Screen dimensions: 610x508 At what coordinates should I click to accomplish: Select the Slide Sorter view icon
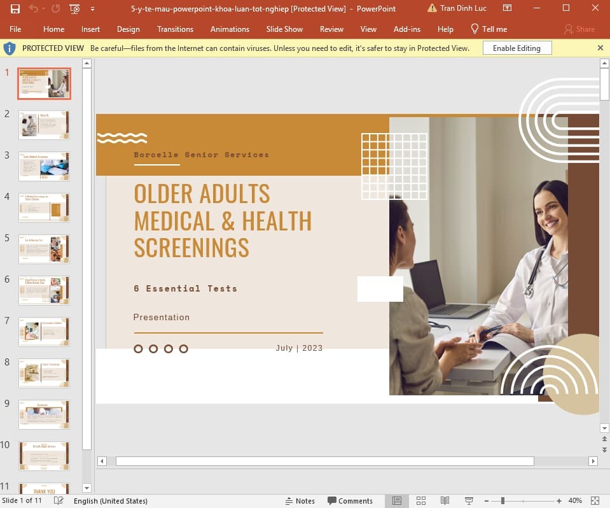coord(421,500)
